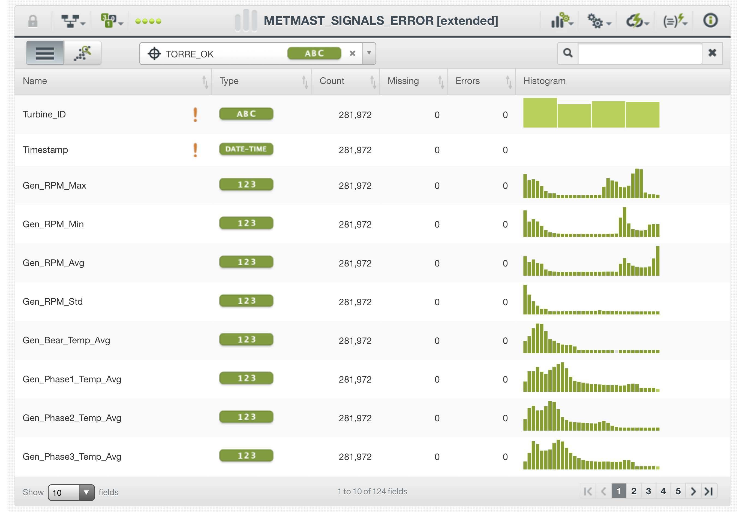Sort table by Name column
This screenshot has width=745, height=512.
pos(205,82)
